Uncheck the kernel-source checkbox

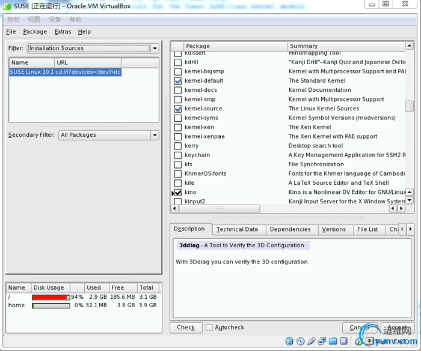[x=178, y=109]
